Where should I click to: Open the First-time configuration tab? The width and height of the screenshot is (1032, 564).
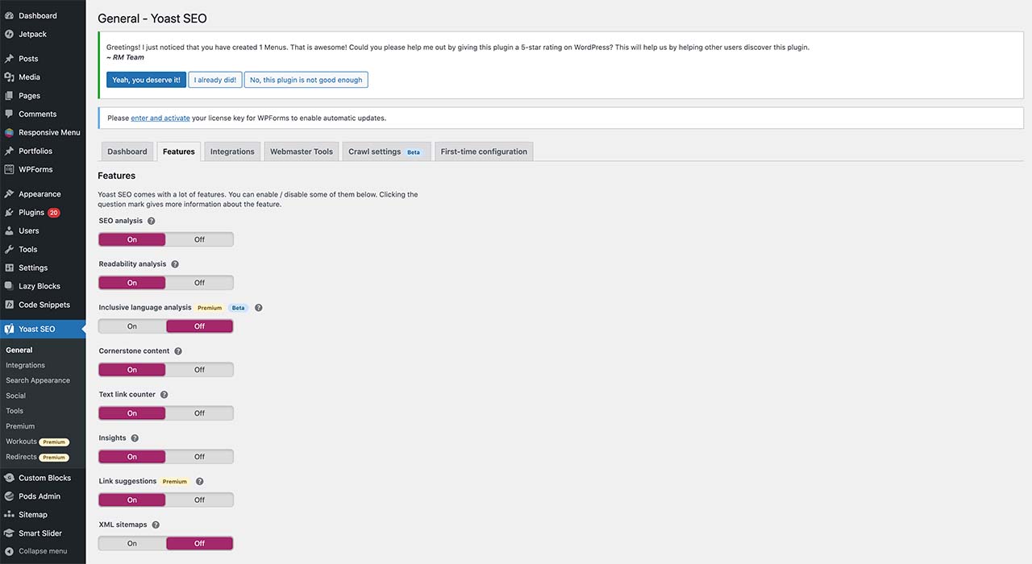pyautogui.click(x=484, y=151)
